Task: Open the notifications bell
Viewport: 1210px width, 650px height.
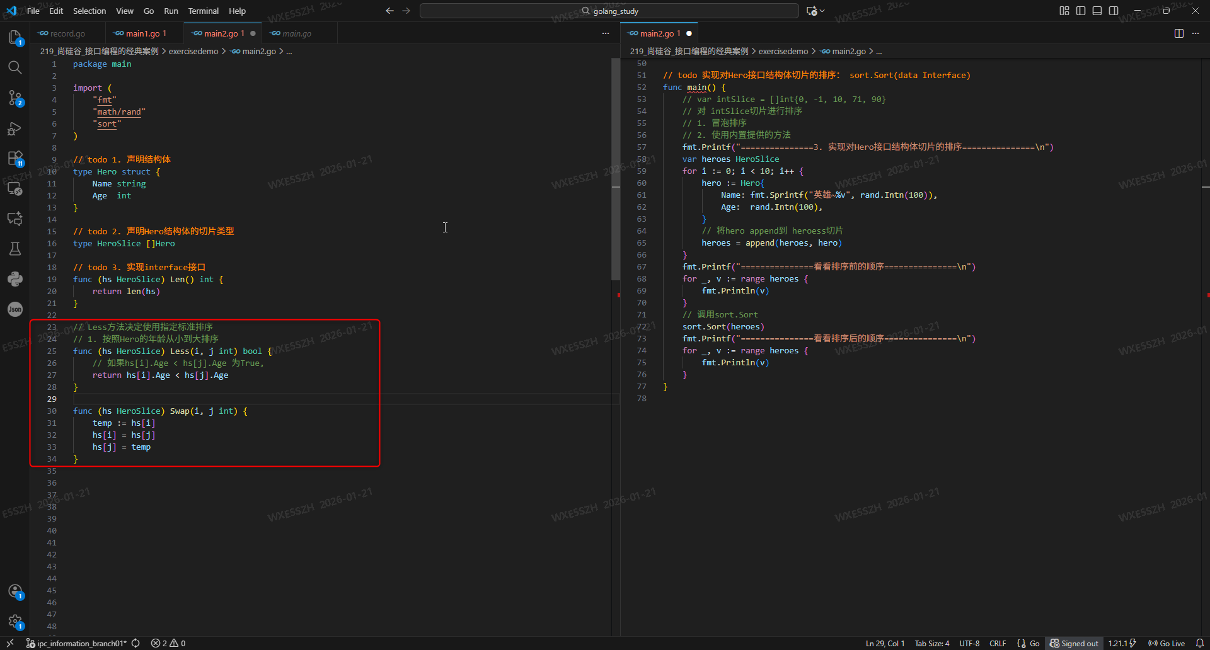Action: [1200, 643]
